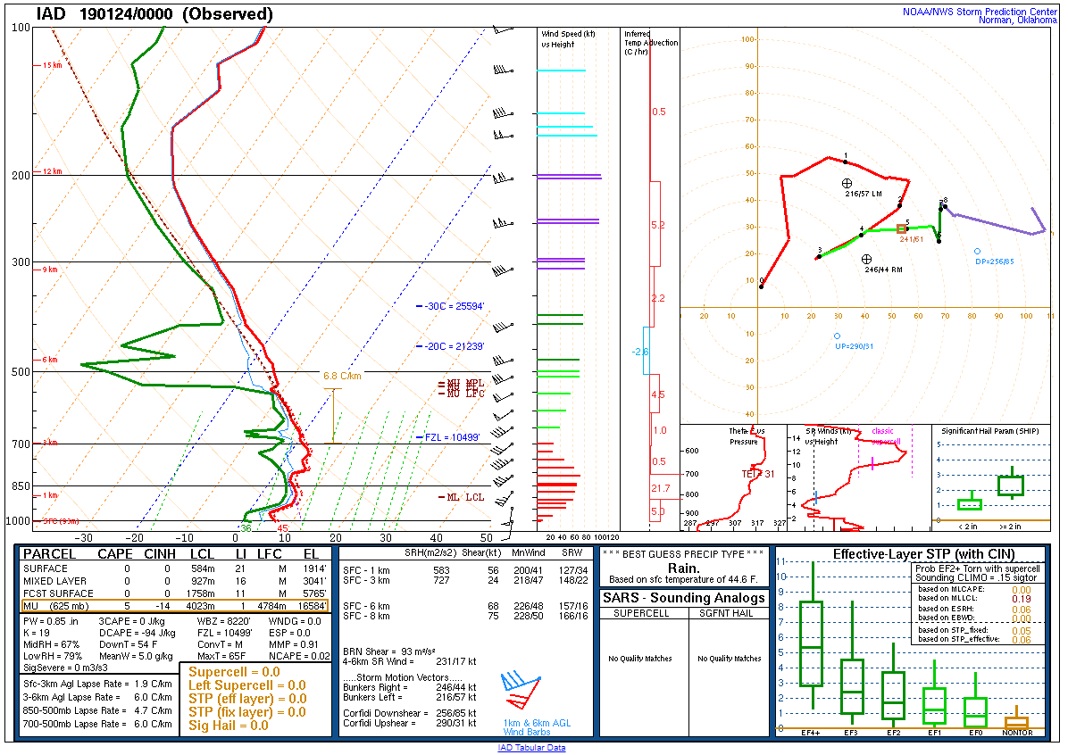The image size is (1068, 755).
Task: Open the IAD Tabular Data link
Action: point(531,748)
